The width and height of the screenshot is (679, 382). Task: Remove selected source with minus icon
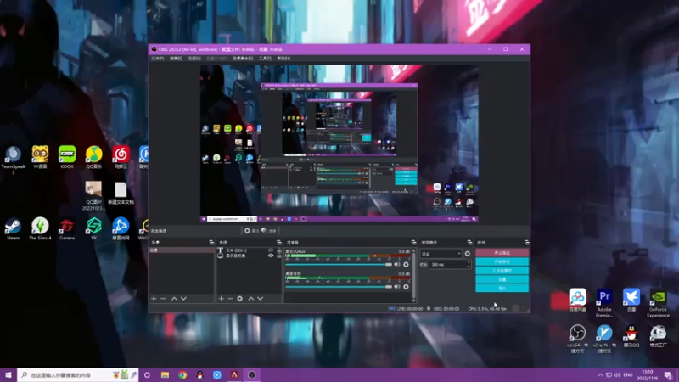(x=230, y=299)
